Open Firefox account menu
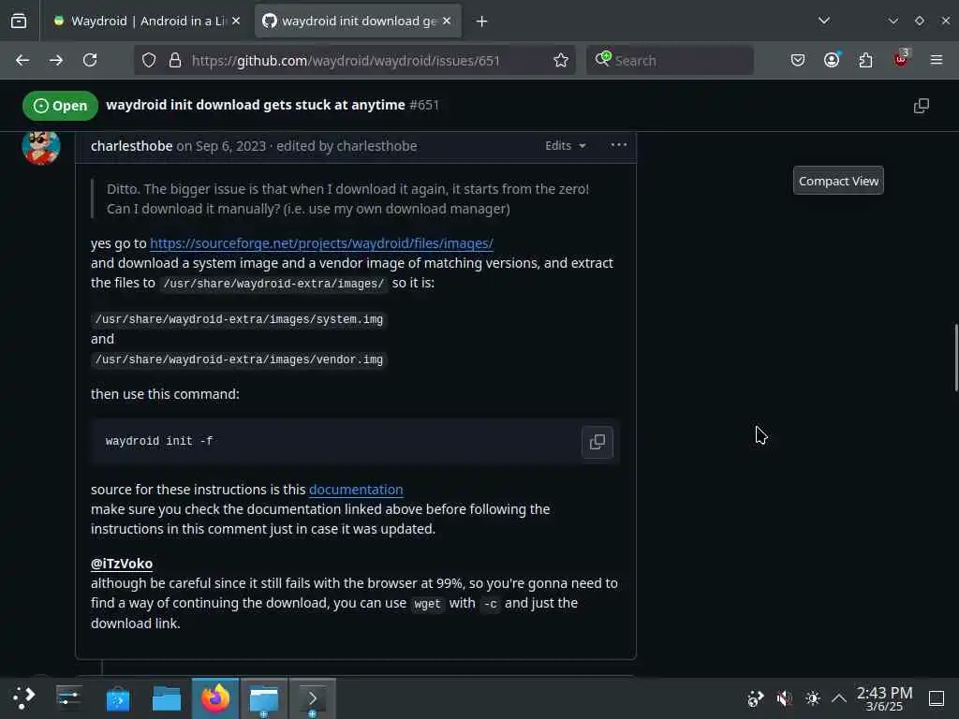The width and height of the screenshot is (959, 719). pyautogui.click(x=832, y=60)
